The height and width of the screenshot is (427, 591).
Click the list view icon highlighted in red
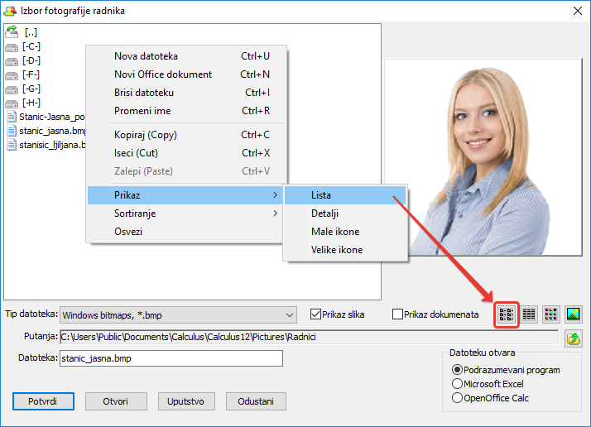[x=507, y=314]
